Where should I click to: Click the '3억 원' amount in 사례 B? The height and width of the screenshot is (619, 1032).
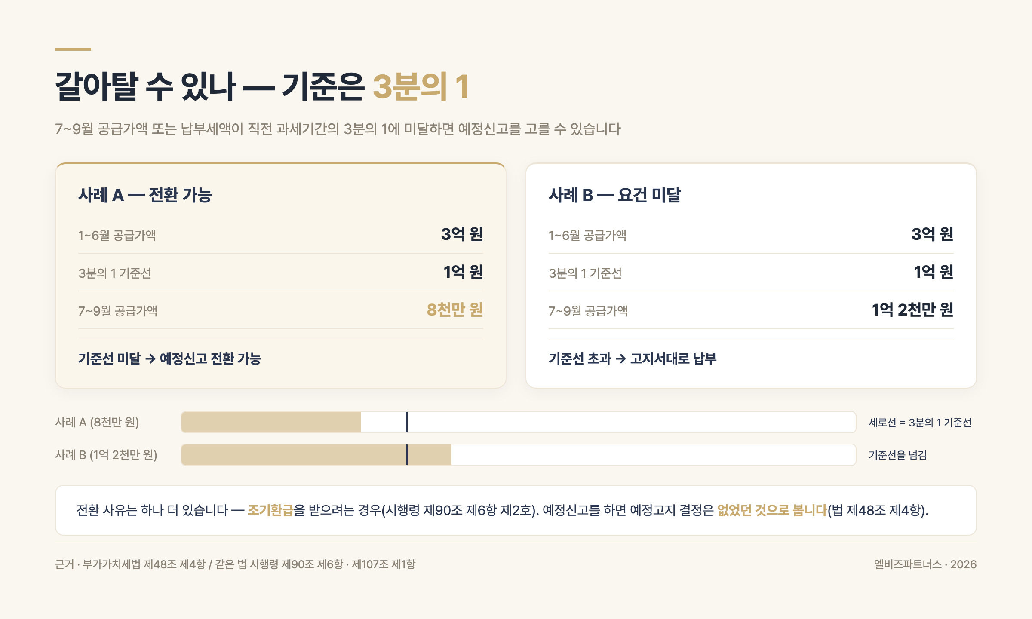(933, 234)
